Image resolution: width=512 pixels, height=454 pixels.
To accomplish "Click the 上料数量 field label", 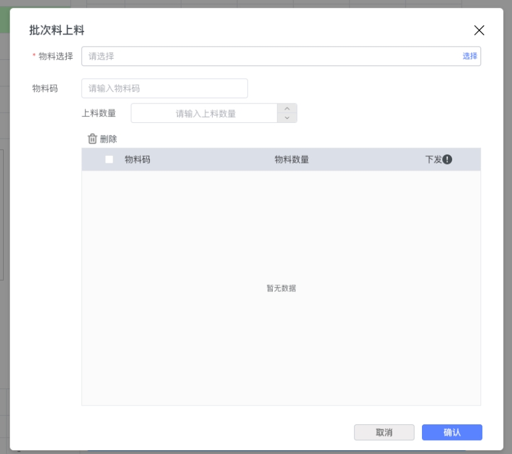I will (98, 113).
